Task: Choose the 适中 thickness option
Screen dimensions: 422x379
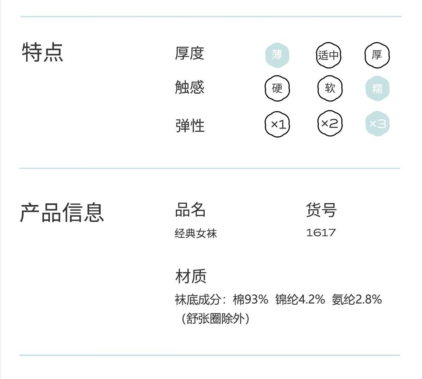Action: click(x=328, y=55)
